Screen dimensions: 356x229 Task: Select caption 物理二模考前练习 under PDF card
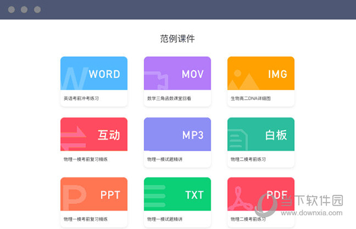(248, 220)
